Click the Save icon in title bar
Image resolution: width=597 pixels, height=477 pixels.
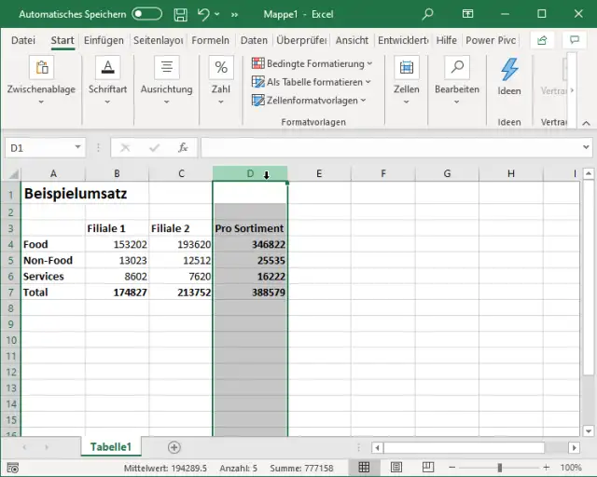click(x=180, y=15)
